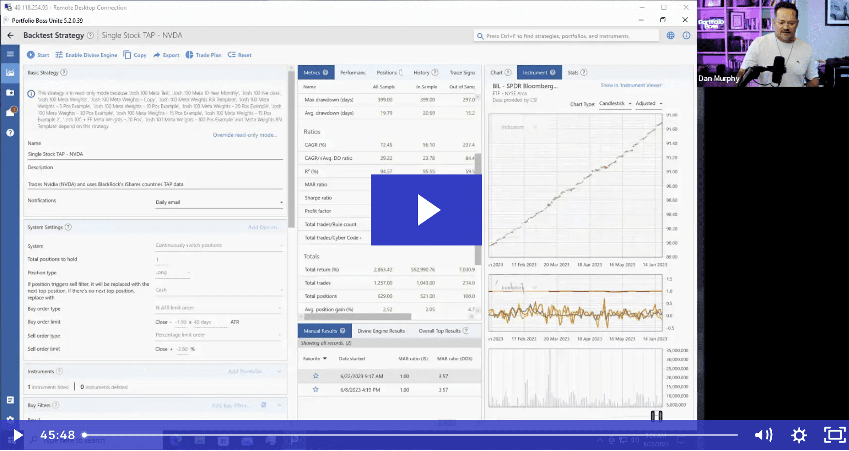Screen dimensions: 849x451
Task: Click the strategy Name input field
Action: tap(155, 154)
